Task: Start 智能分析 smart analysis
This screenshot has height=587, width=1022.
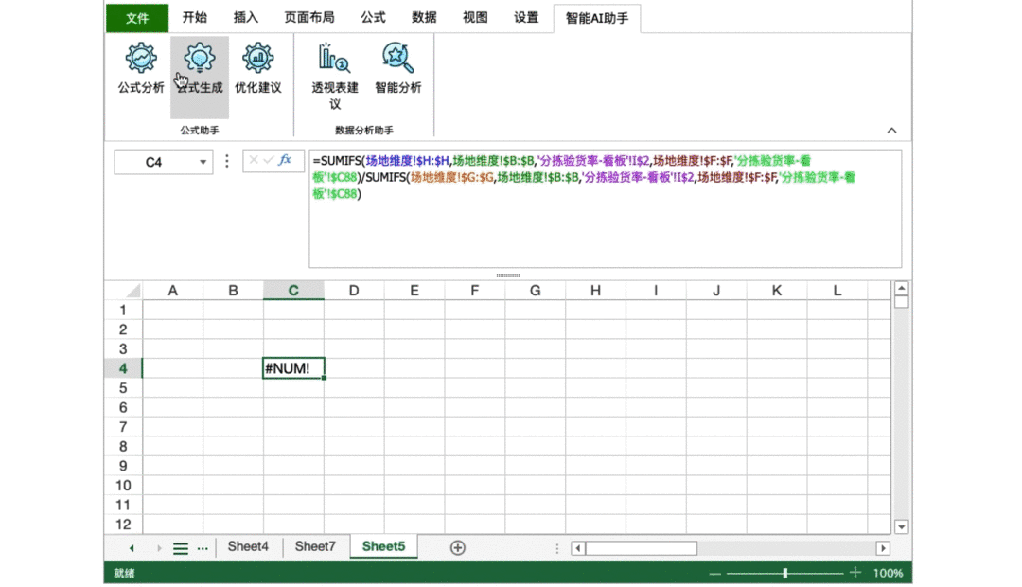Action: [x=398, y=69]
